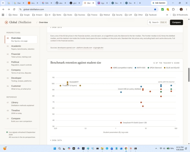
Task: Open Windows taskbar search
Action: tap(59, 148)
